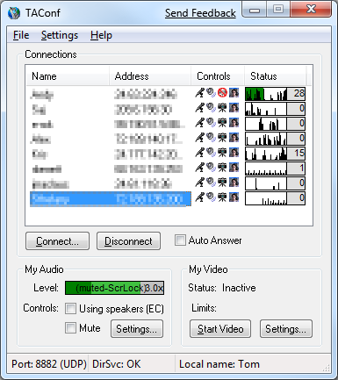Sort connections by the Address column header
The width and height of the screenshot is (338, 380).
click(150, 76)
